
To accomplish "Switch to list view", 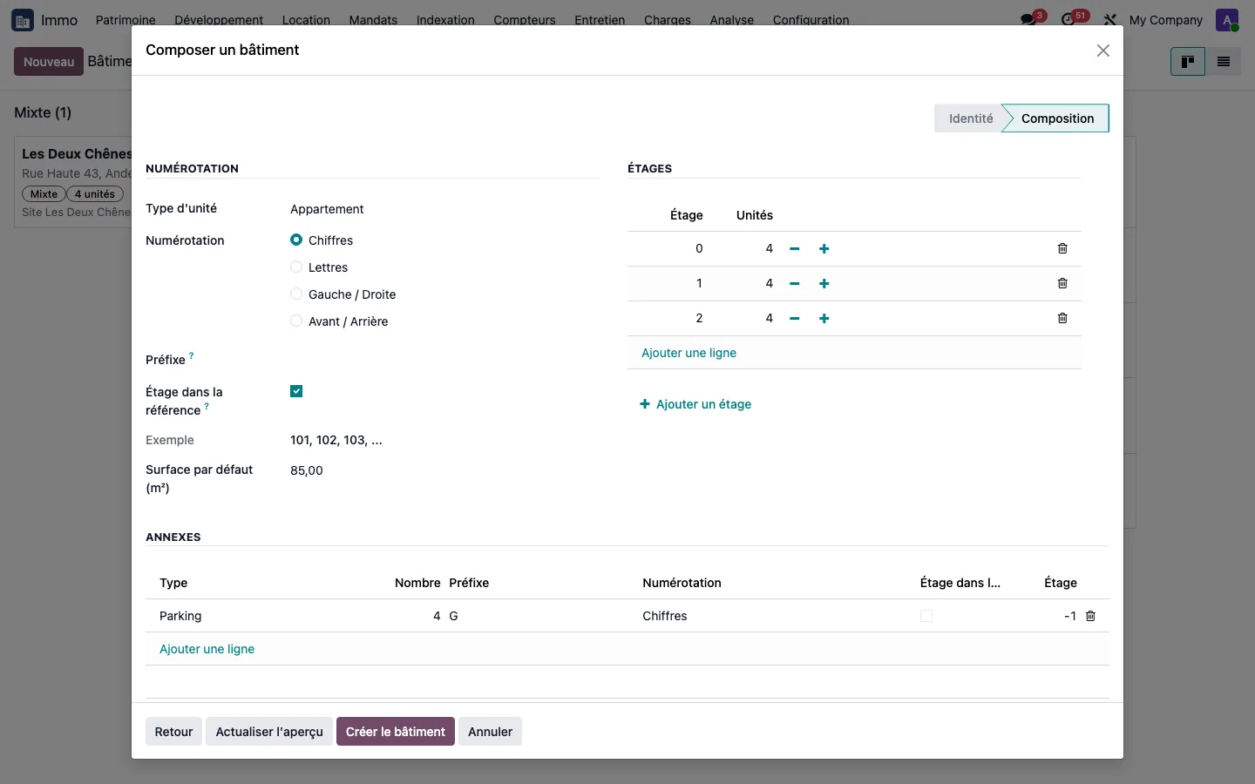I will tap(1224, 62).
